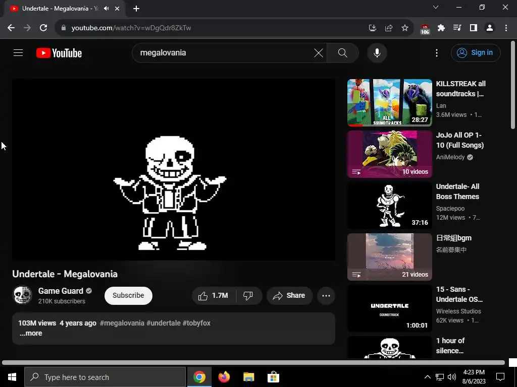The width and height of the screenshot is (517, 387).
Task: Open Chrome three-dot menu
Action: click(506, 28)
